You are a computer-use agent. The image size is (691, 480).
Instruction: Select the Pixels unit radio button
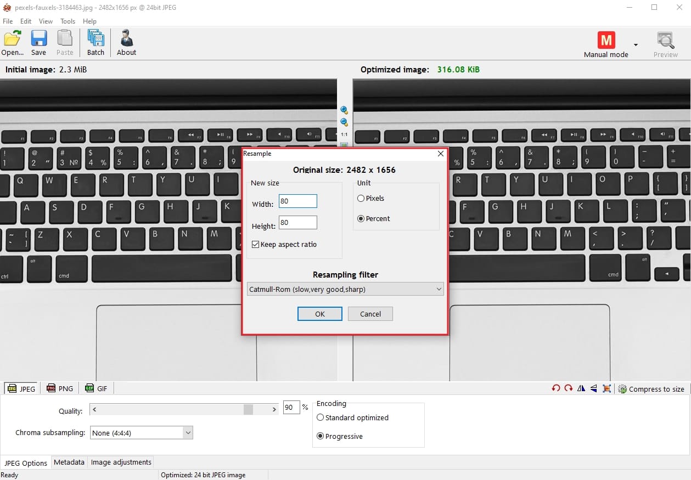(x=361, y=199)
